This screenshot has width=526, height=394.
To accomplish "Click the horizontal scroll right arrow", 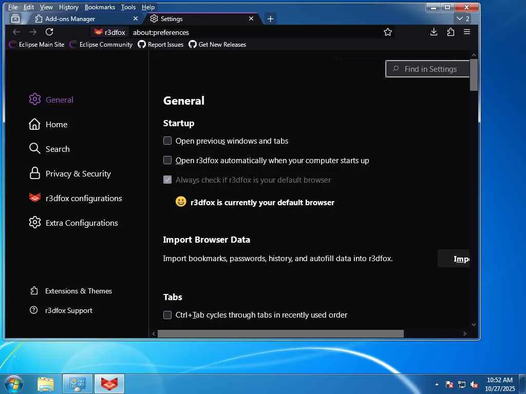I will pos(464,333).
